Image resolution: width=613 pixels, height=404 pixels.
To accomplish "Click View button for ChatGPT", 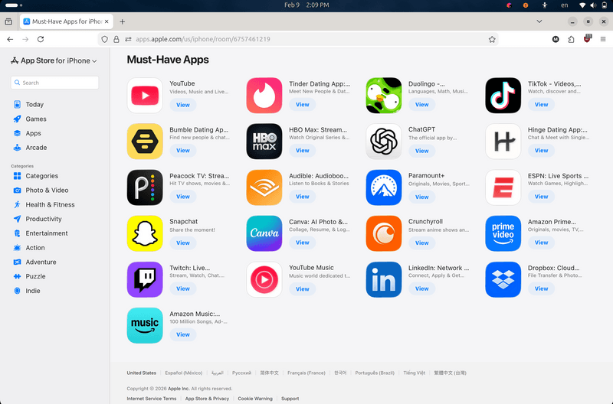I will [x=422, y=151].
